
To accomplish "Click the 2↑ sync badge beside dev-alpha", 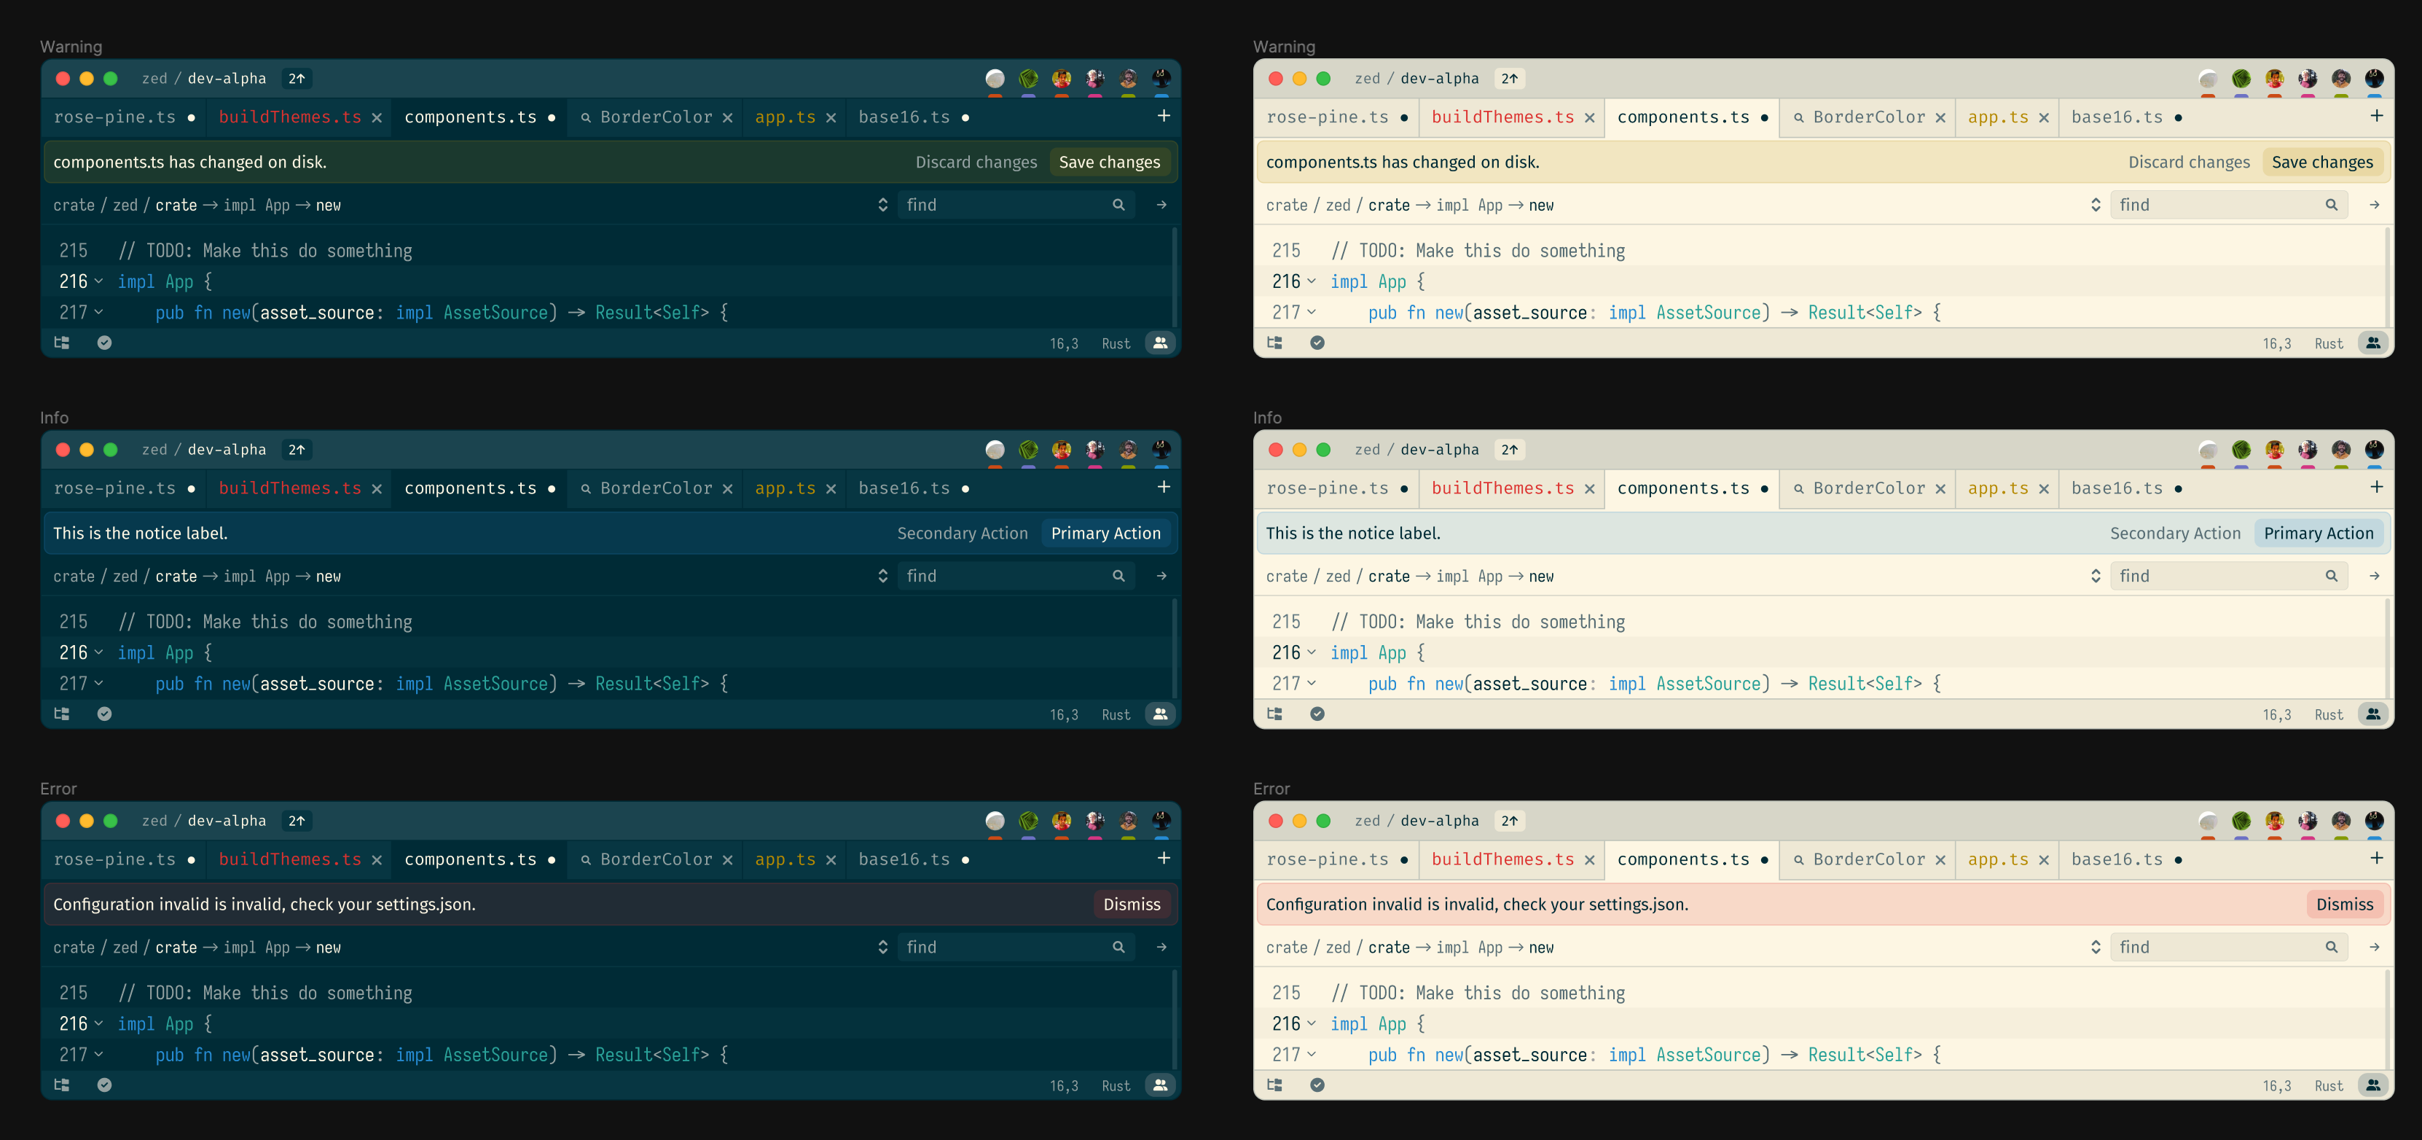I will pos(296,78).
